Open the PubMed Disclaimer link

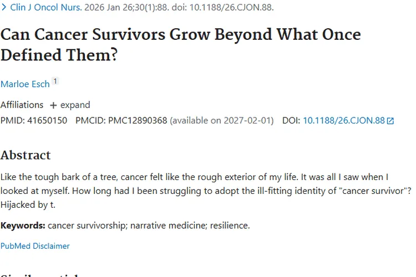[x=35, y=245]
